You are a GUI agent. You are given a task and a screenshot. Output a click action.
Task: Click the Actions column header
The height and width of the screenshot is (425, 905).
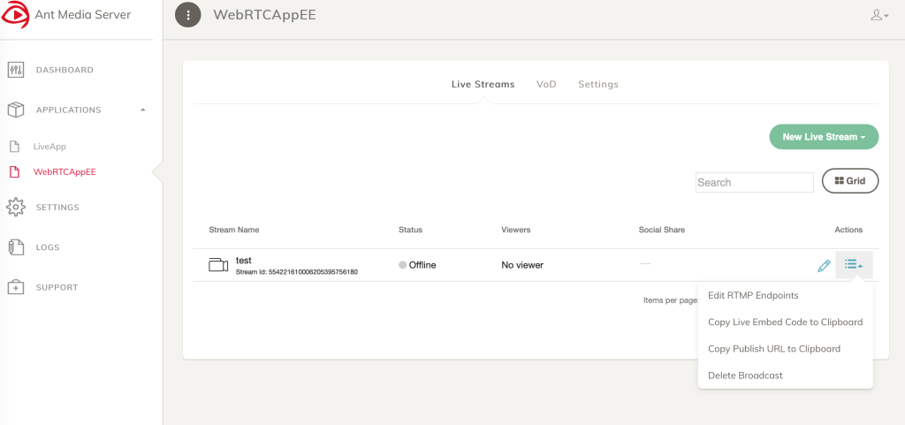tap(848, 230)
